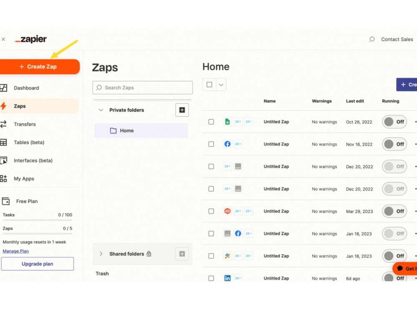417x313 pixels.
Task: Open My Apps in the sidebar
Action: pyautogui.click(x=24, y=179)
